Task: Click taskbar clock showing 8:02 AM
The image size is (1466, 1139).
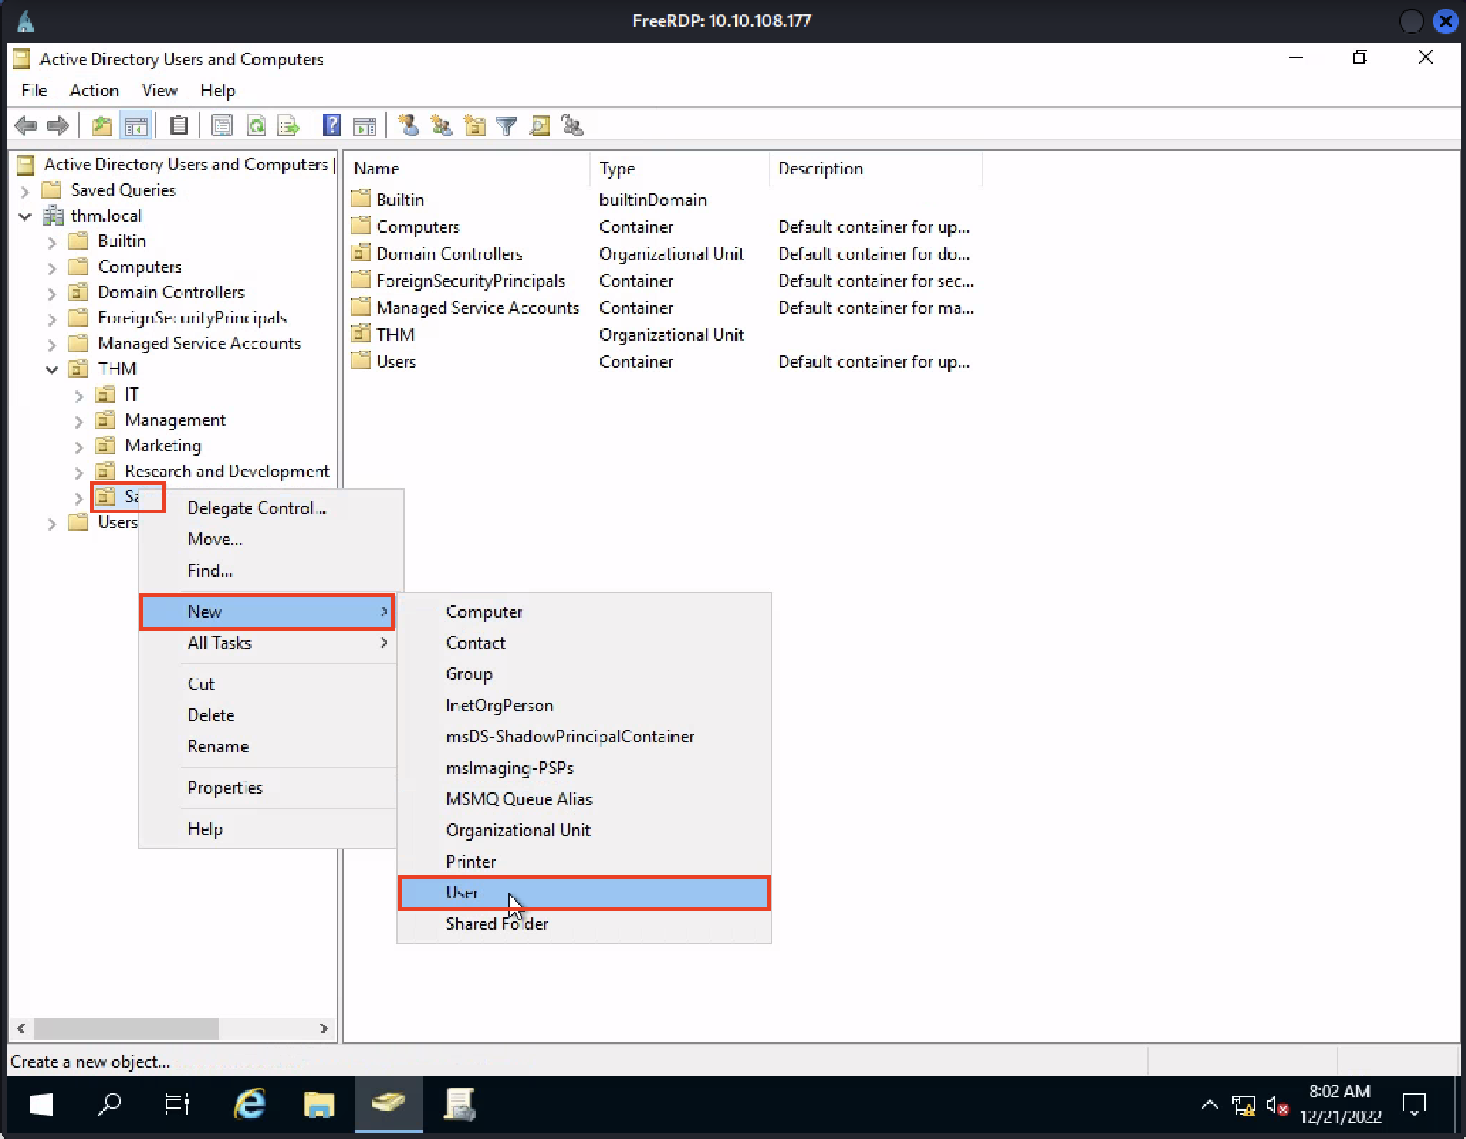Action: click(x=1340, y=1104)
